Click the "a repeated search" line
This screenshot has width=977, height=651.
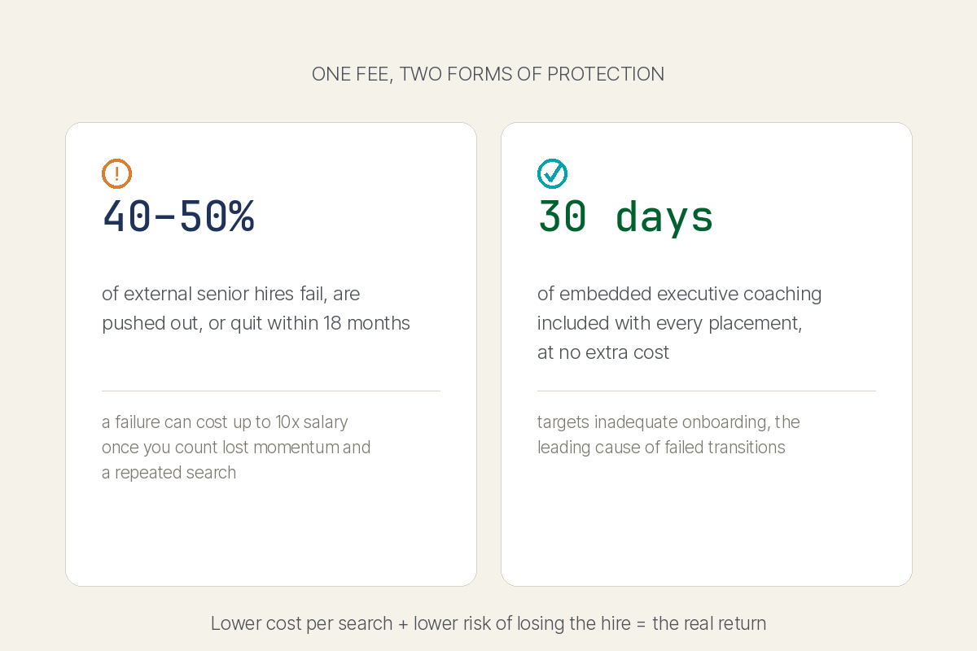[169, 473]
